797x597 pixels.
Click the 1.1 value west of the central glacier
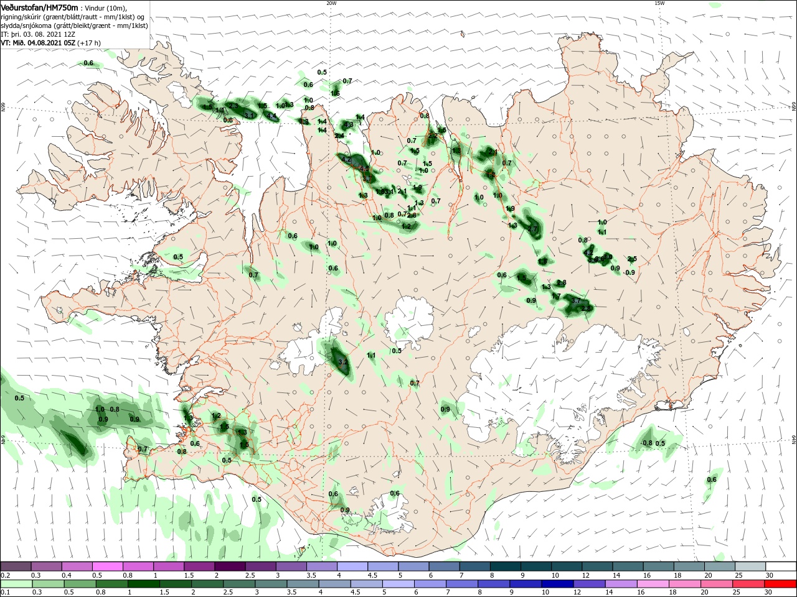[371, 355]
